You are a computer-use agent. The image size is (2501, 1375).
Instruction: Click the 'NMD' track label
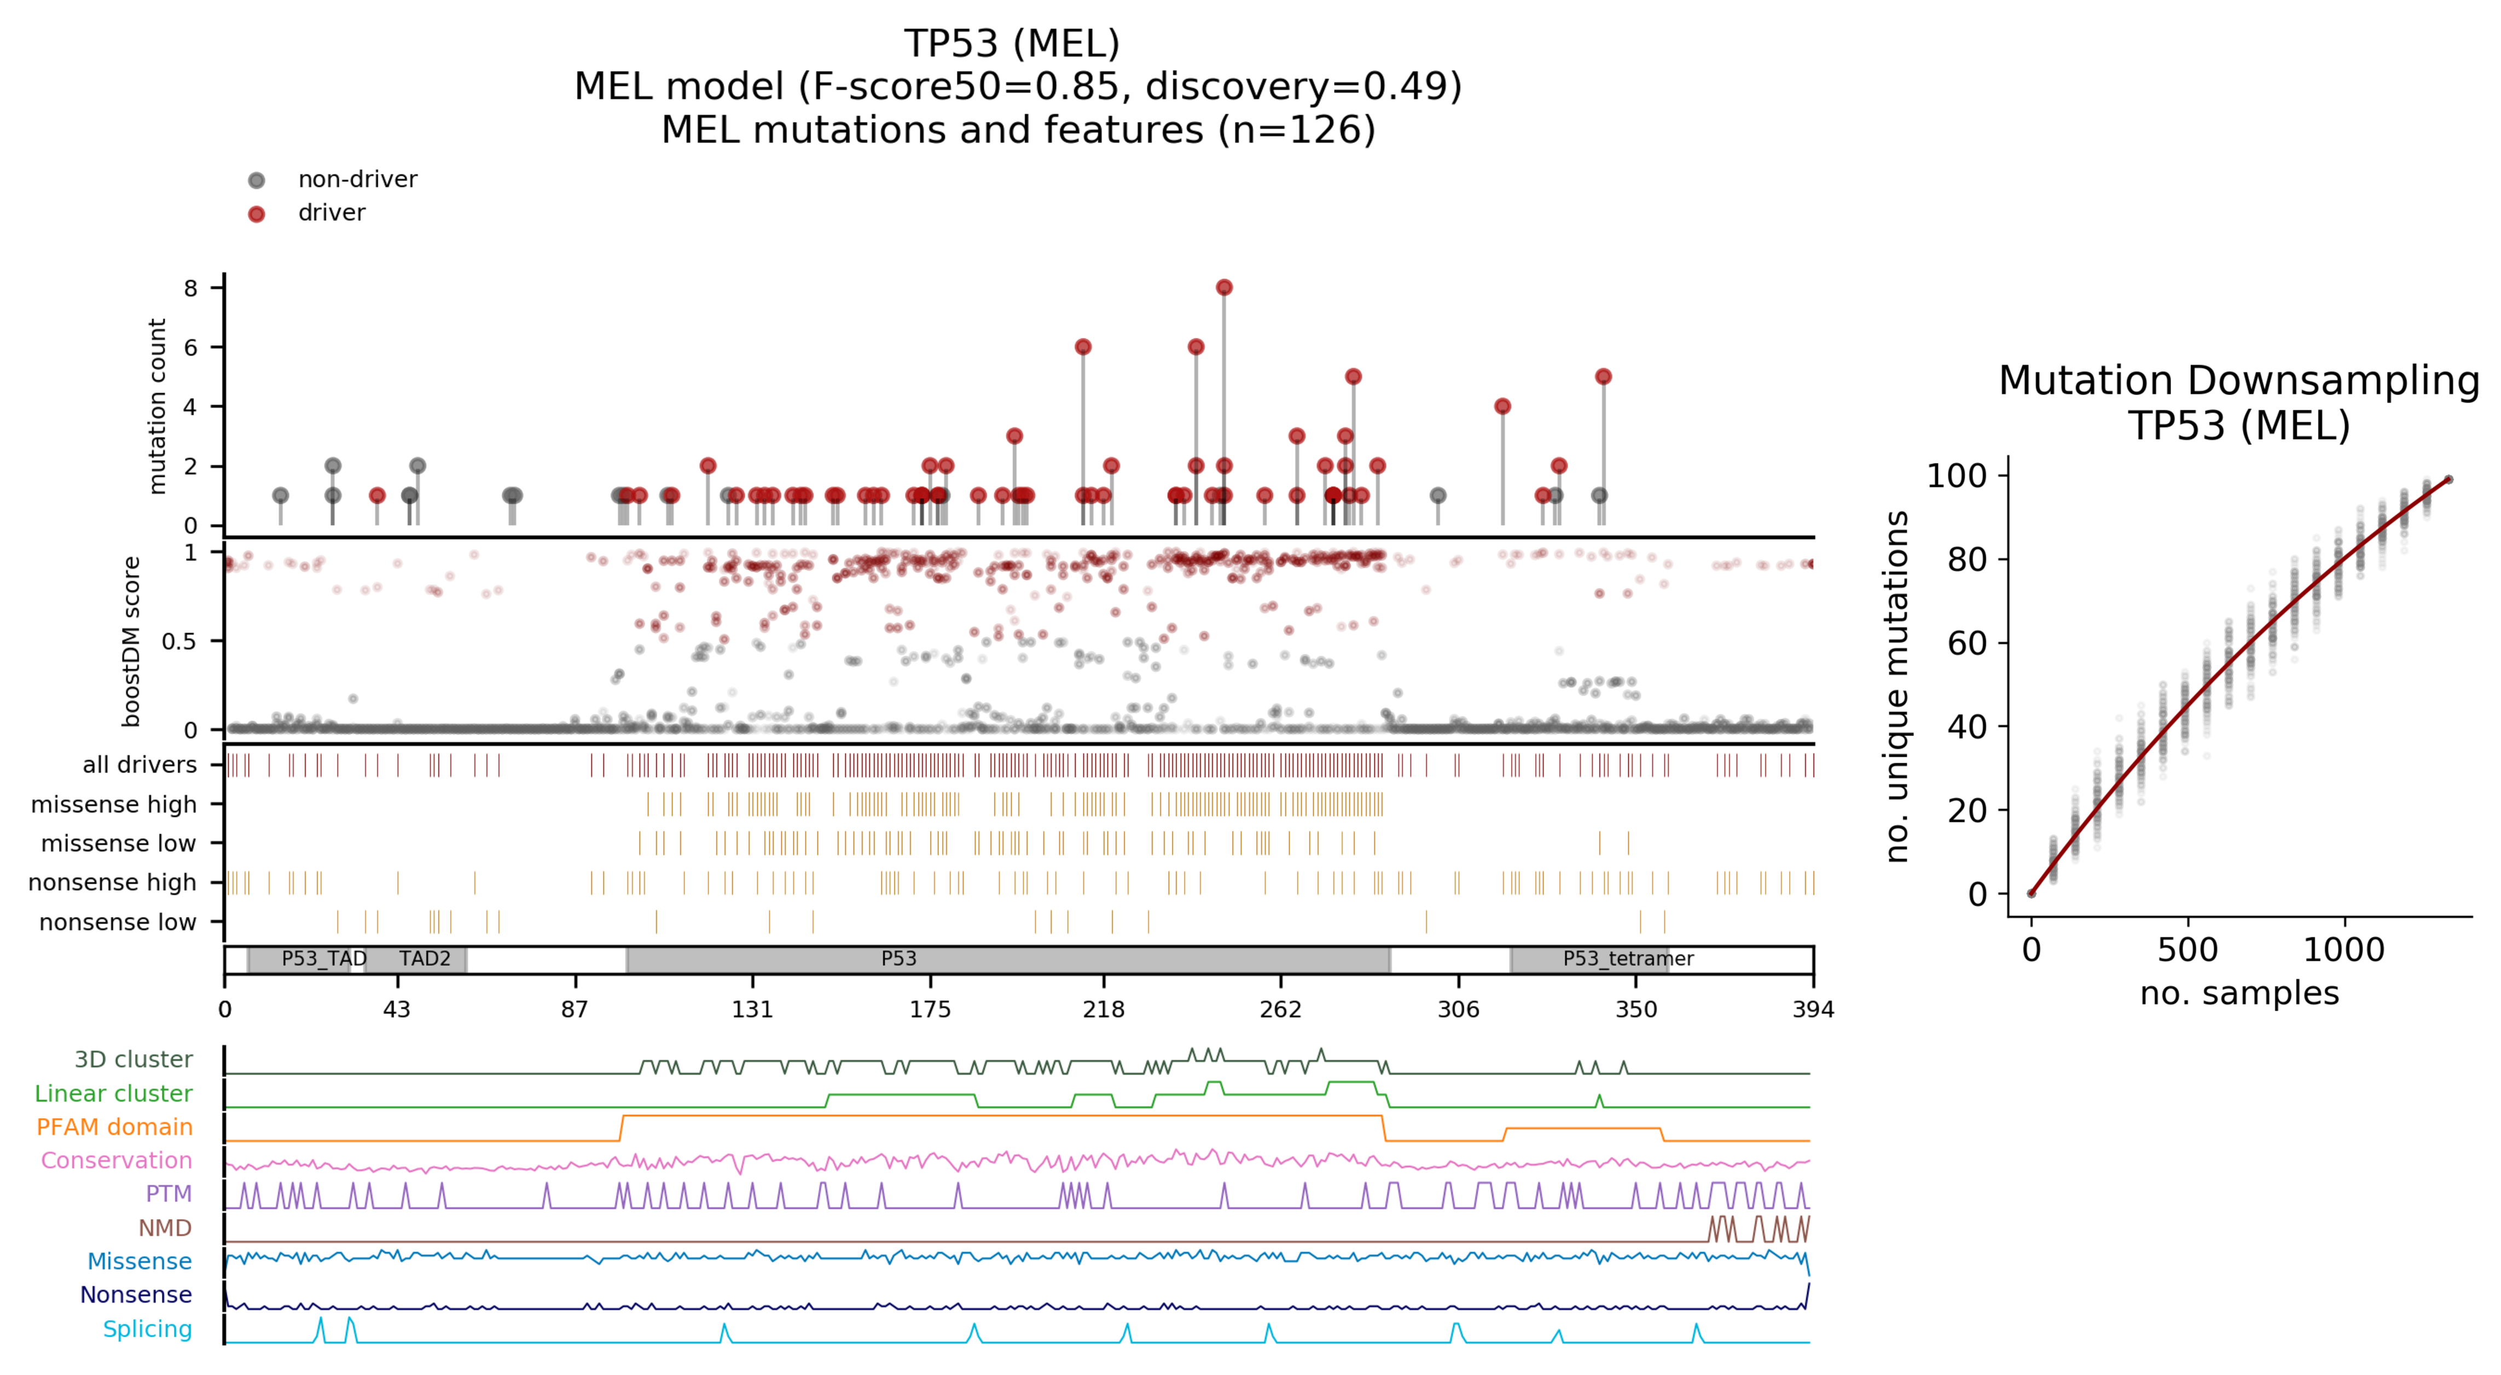(164, 1228)
